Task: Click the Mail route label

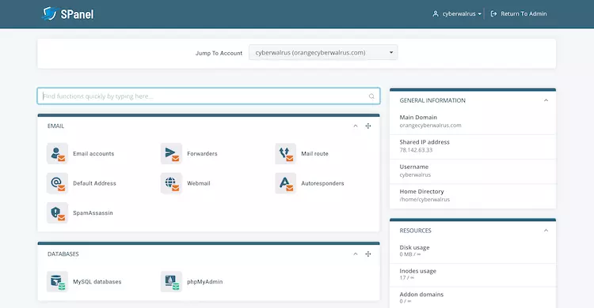Action: point(314,153)
